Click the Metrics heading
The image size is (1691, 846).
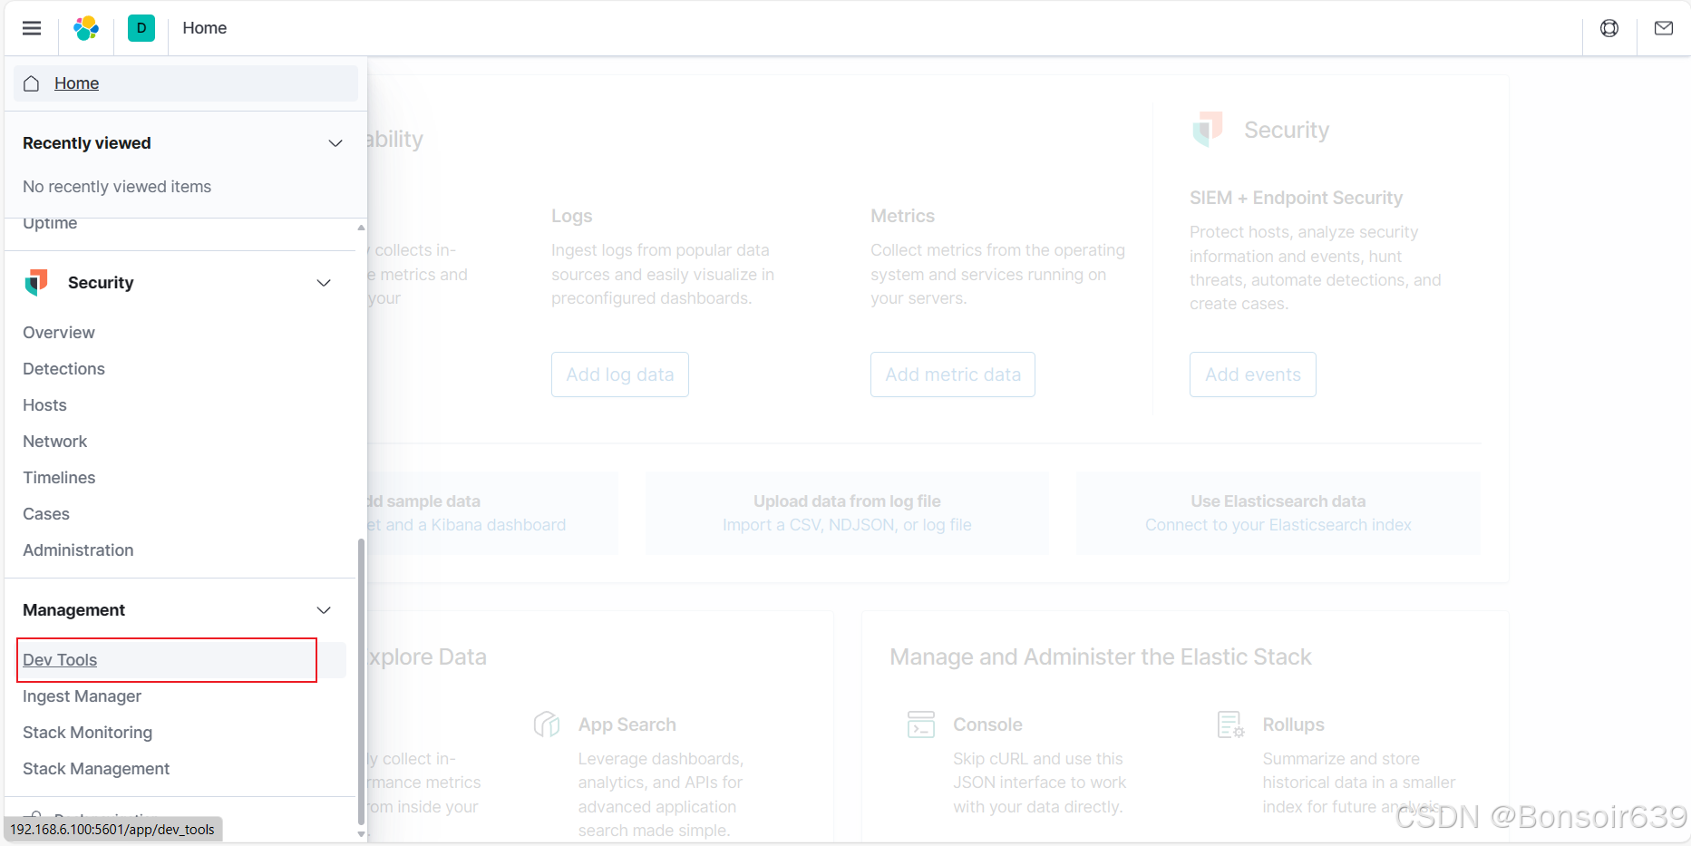click(902, 216)
